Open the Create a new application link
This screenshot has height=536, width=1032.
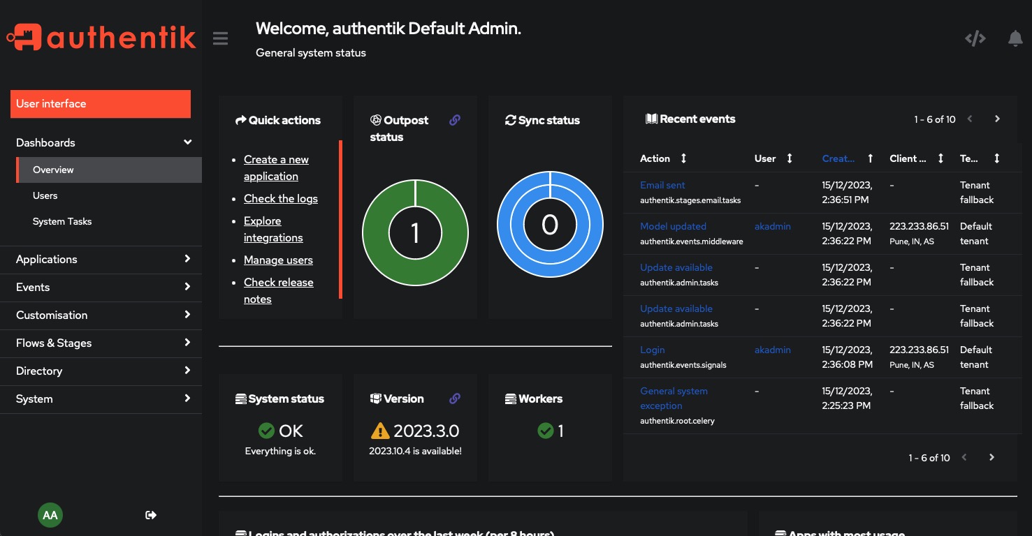pyautogui.click(x=276, y=167)
